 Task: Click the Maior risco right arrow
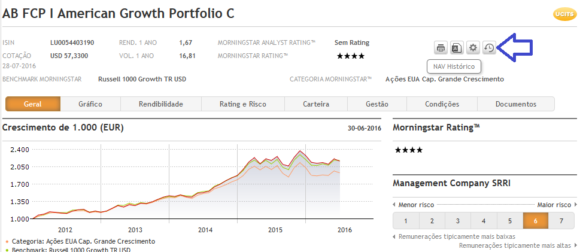(x=576, y=205)
